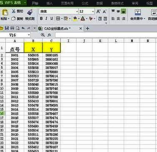Open new document tab with plus icon
Image resolution: width=157 pixels, height=152 pixels.
[x=87, y=28]
